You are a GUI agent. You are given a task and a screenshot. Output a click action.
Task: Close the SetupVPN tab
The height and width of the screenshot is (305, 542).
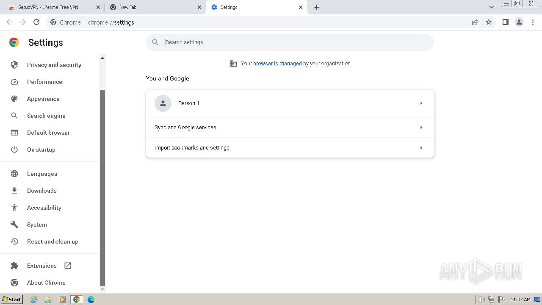pyautogui.click(x=98, y=7)
